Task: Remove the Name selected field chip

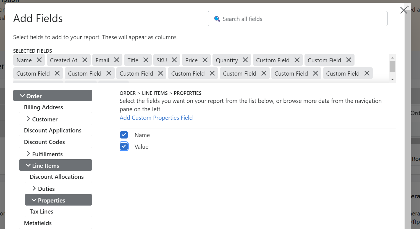Action: tap(39, 60)
